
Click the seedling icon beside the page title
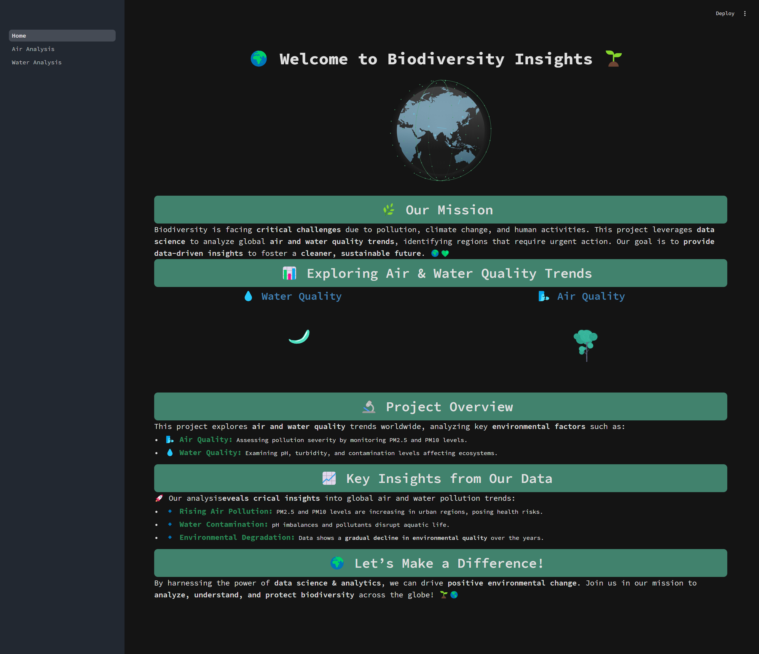point(613,58)
